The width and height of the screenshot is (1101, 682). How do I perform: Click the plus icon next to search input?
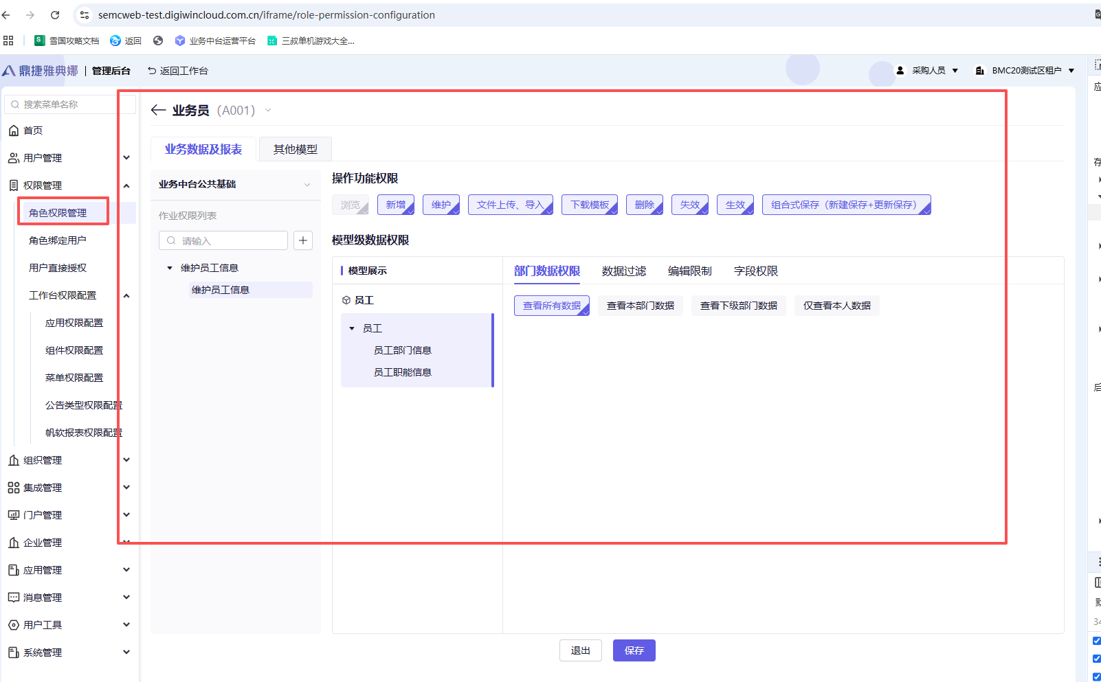(x=303, y=240)
